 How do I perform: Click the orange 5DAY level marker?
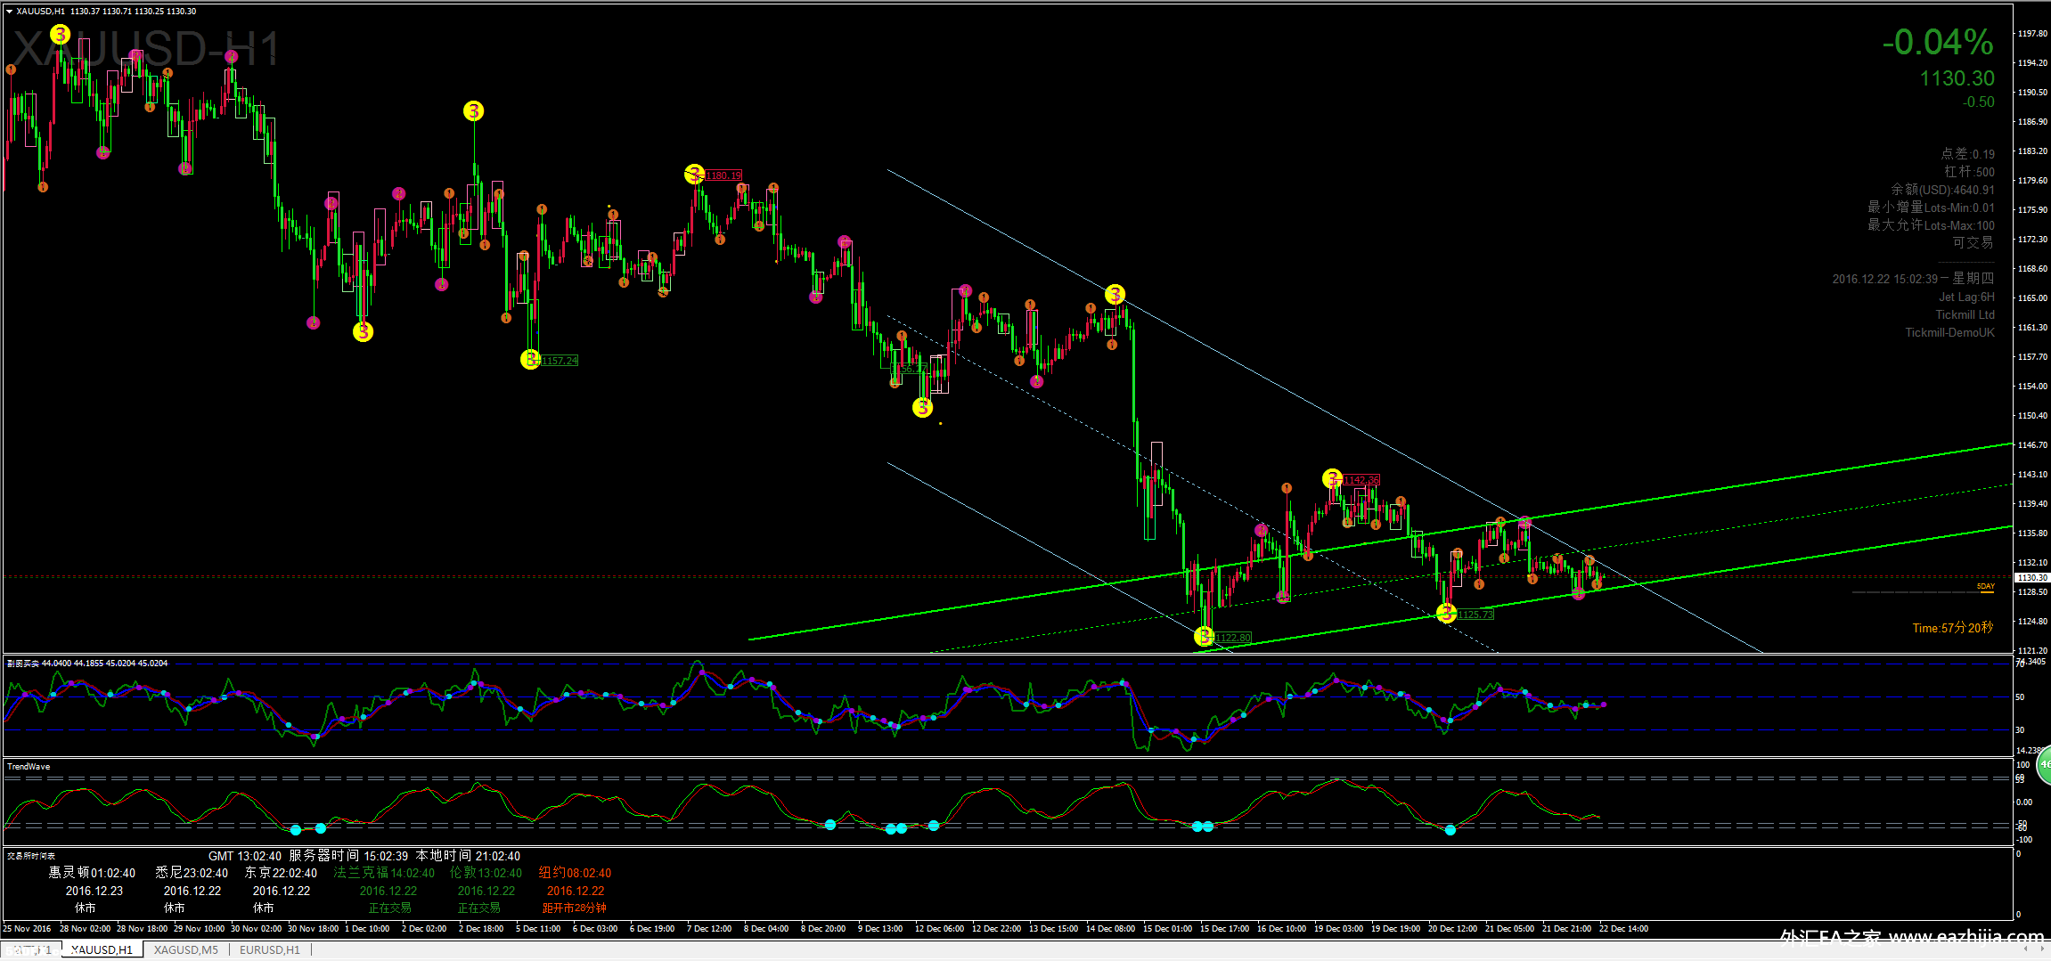[x=1985, y=587]
